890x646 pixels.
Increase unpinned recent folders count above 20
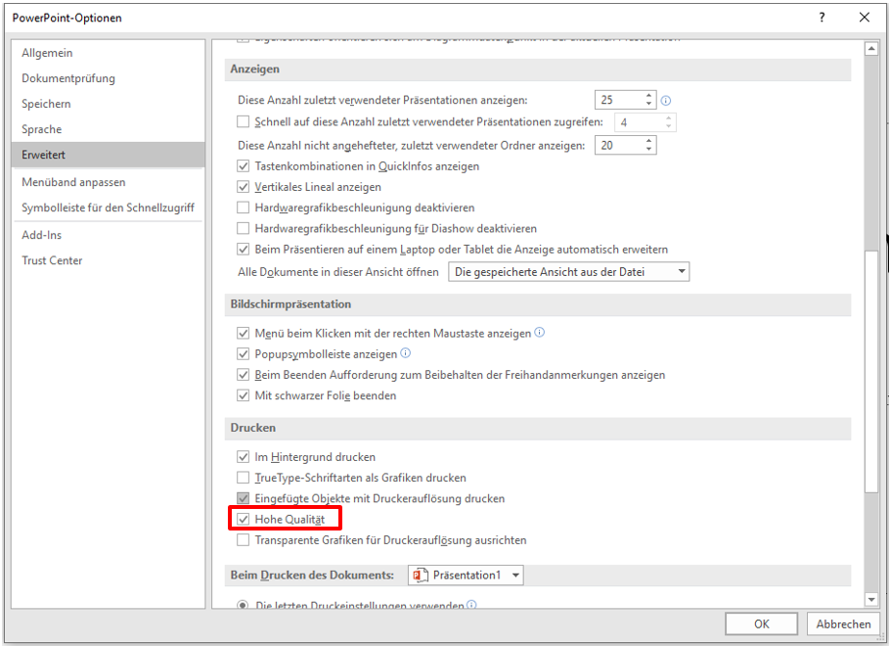648,141
